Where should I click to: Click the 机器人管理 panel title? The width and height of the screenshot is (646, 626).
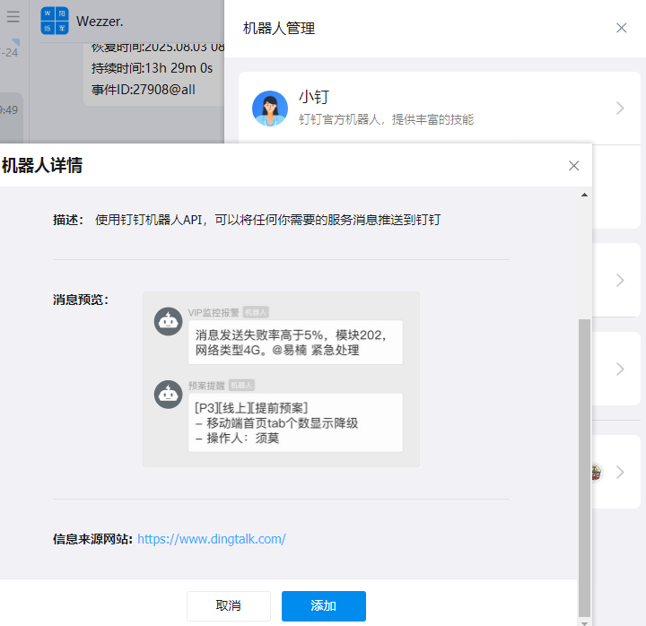click(279, 29)
